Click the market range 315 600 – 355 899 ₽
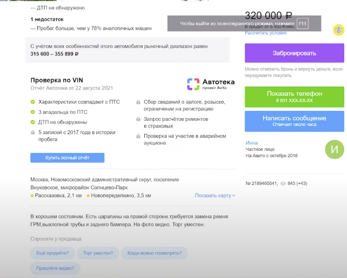Viewport: 347px width, 278px height. (55, 54)
